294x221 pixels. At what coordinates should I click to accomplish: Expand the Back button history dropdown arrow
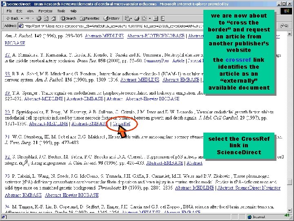tap(22, 18)
